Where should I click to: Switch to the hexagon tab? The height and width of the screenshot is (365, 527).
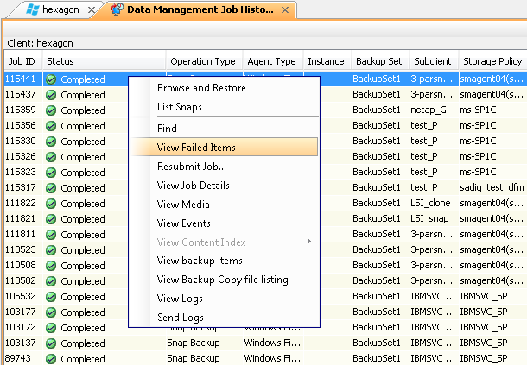point(60,10)
